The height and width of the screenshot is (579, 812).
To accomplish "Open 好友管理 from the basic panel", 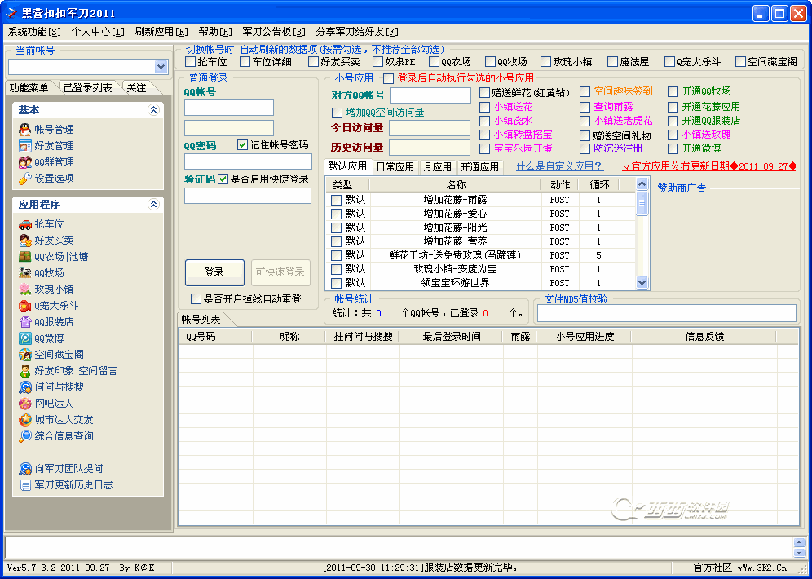I will tap(25, 145).
